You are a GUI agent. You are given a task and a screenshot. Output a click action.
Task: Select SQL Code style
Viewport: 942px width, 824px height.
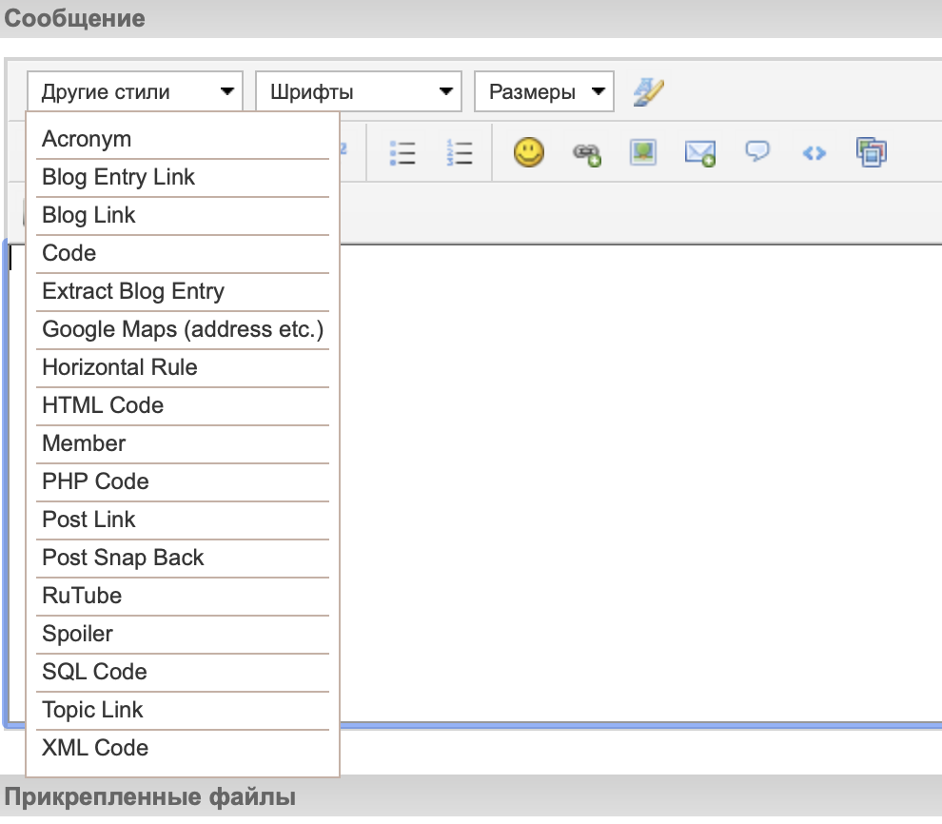183,672
